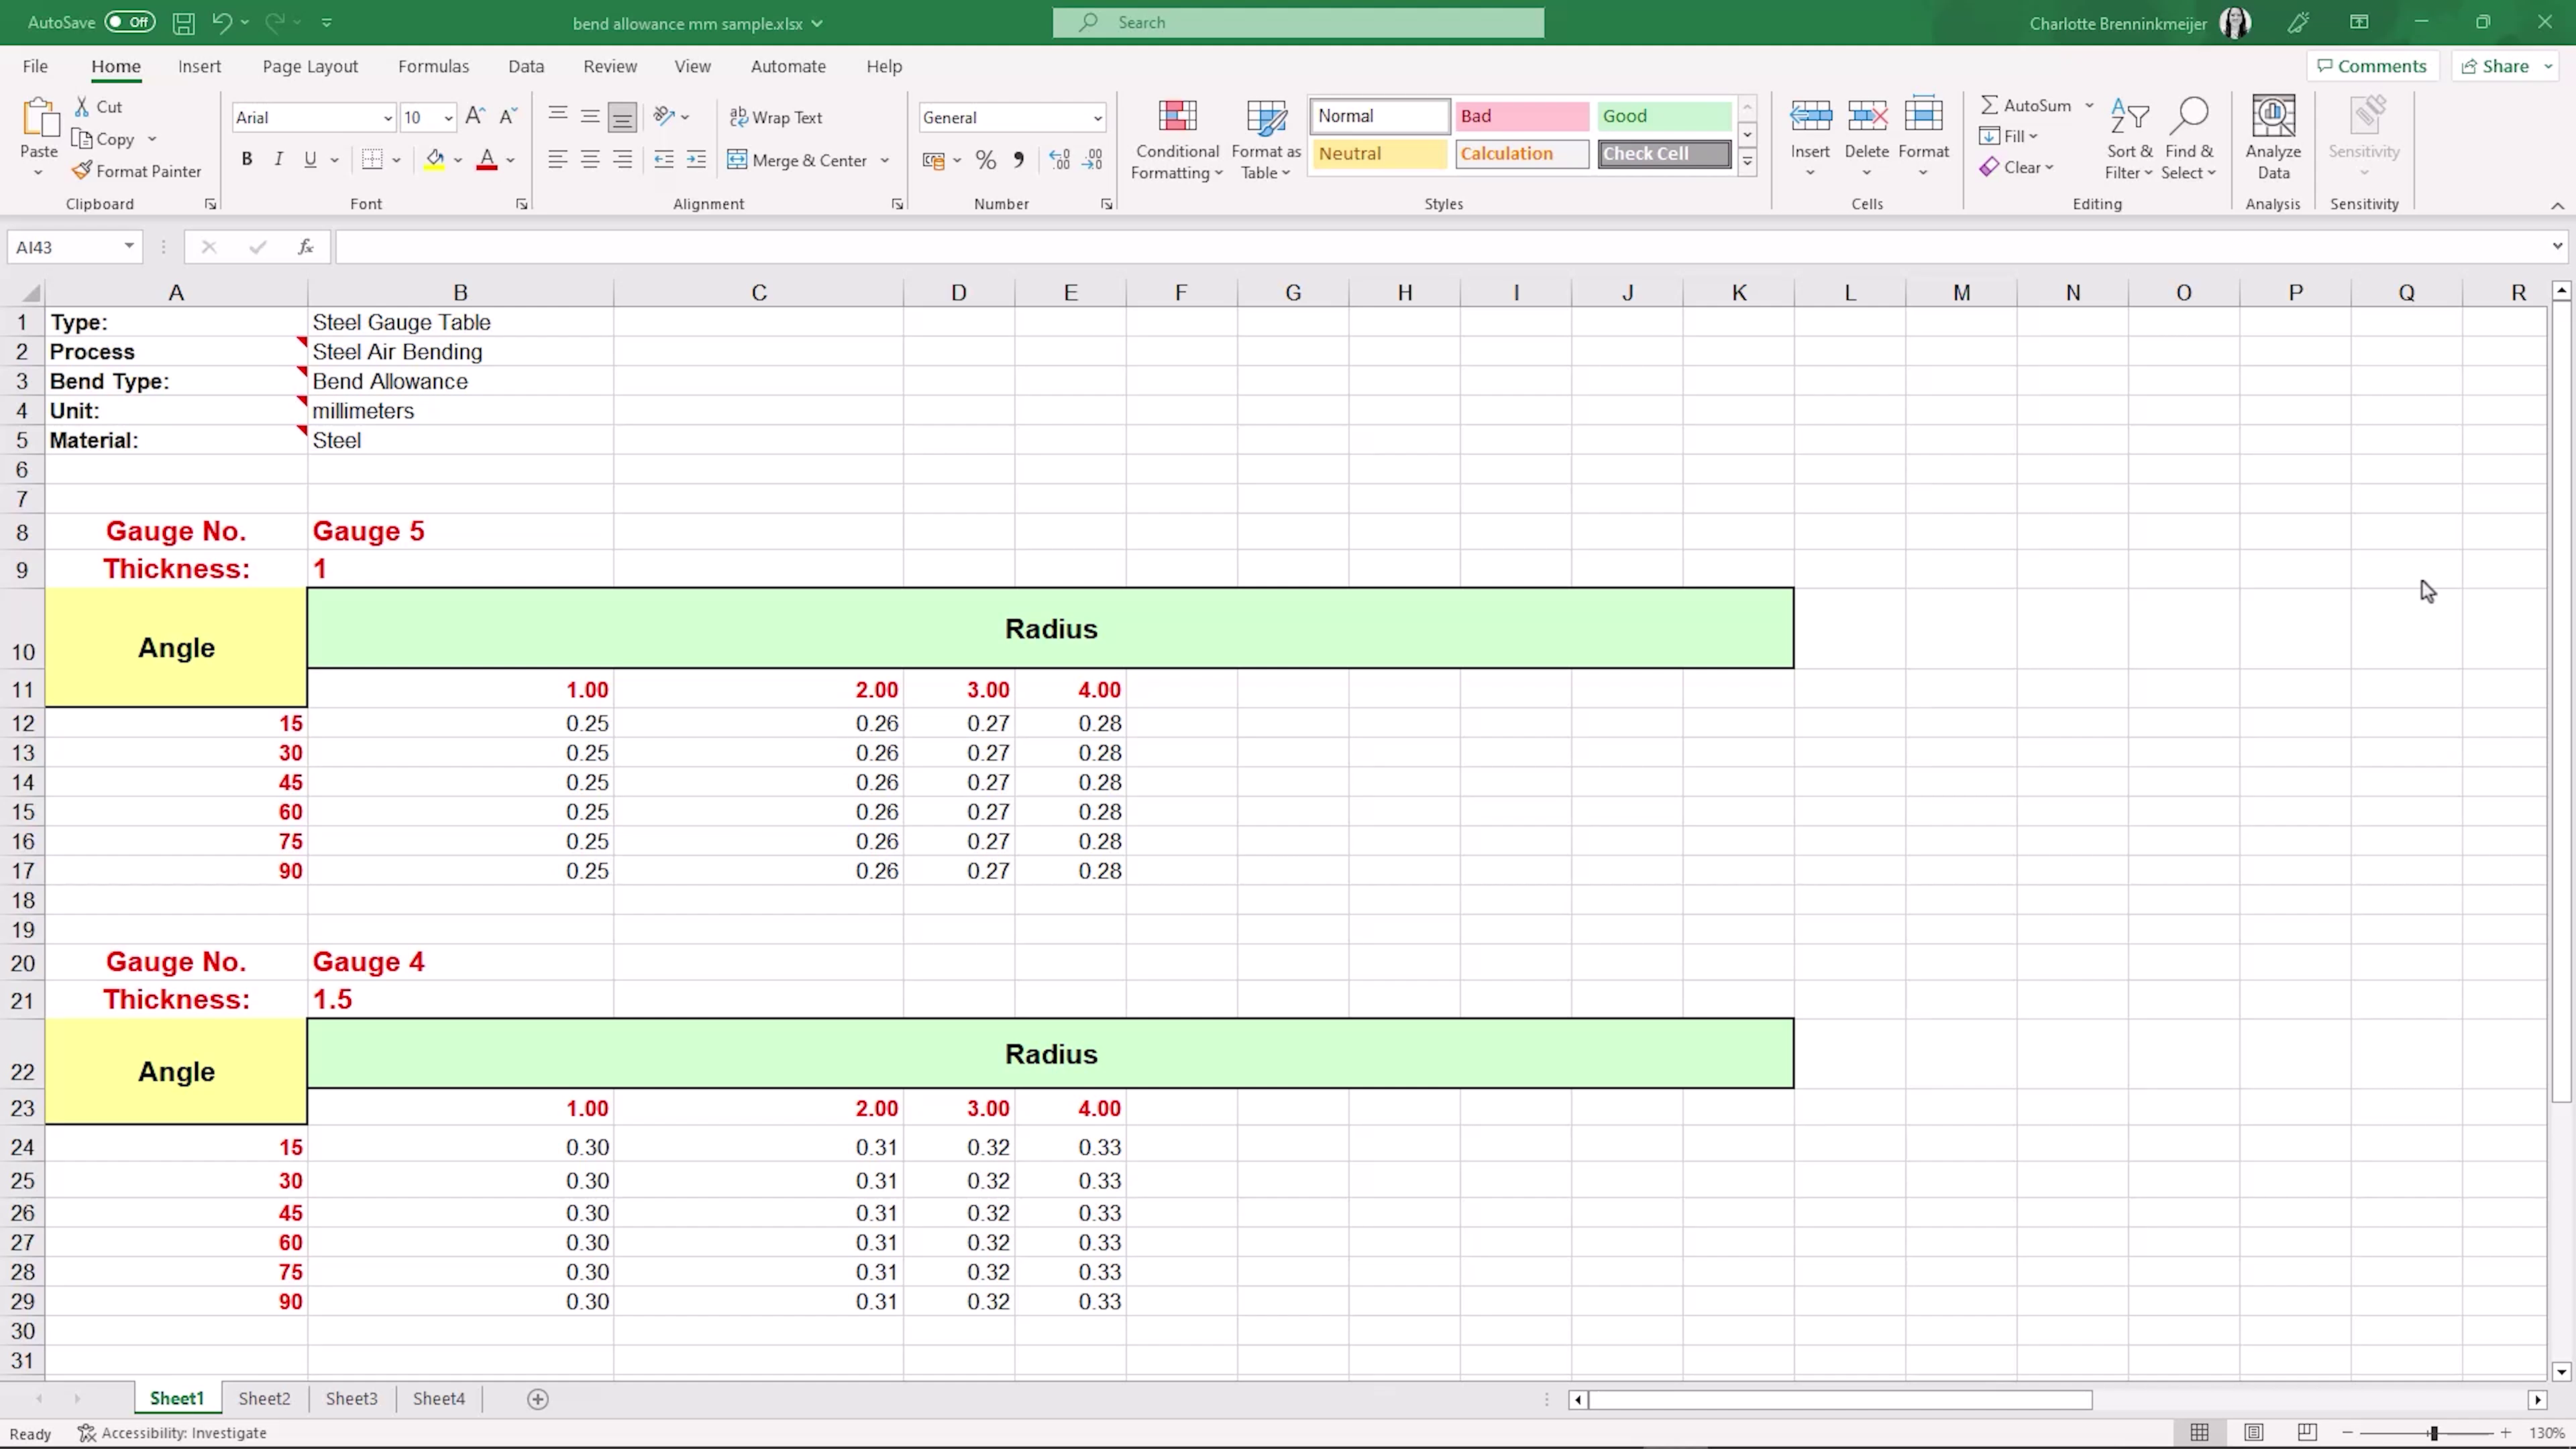2576x1449 pixels.
Task: Click the Percent Style icon
Action: tap(985, 160)
